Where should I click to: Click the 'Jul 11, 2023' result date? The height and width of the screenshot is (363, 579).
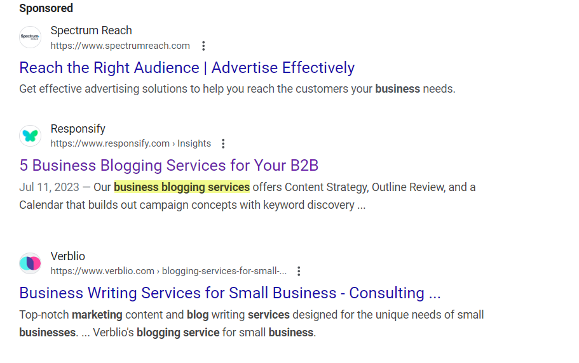[49, 187]
